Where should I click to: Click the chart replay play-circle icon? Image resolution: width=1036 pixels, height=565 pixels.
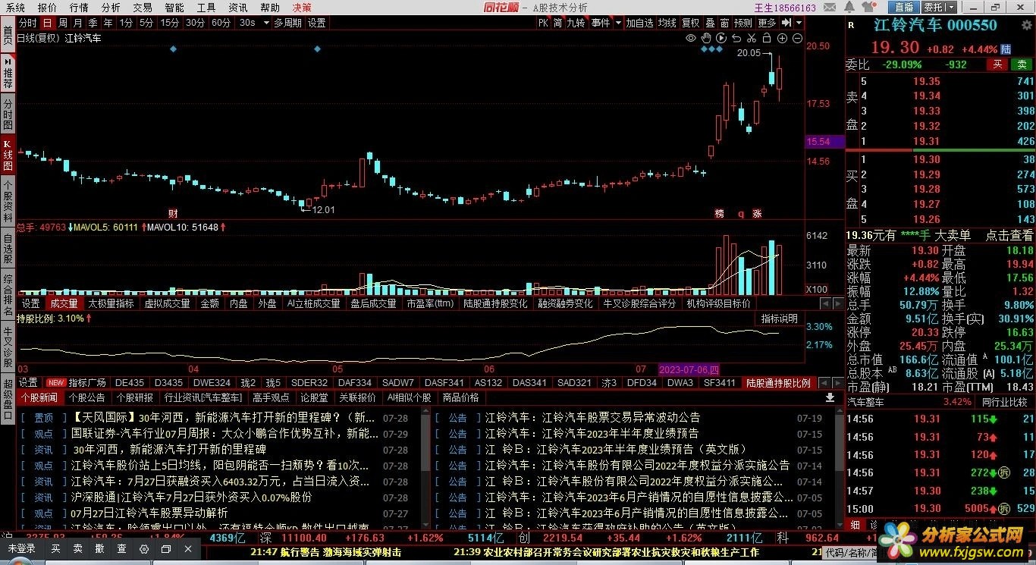pyautogui.click(x=721, y=38)
